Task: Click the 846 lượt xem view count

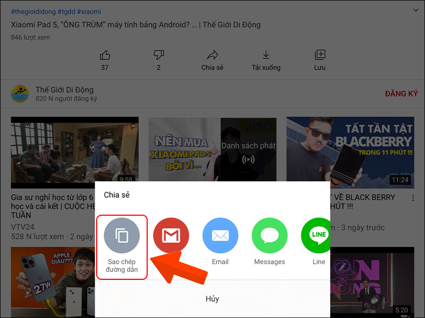Action: point(30,37)
